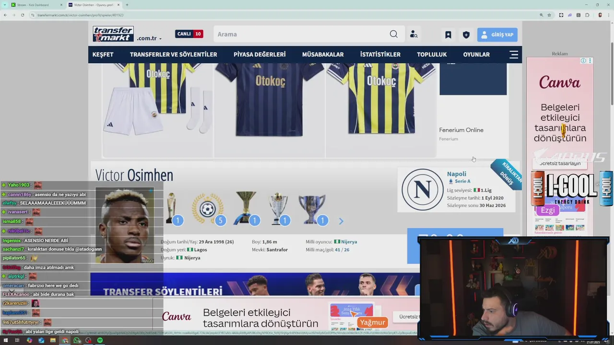Open Task View in the taskbar

pyautogui.click(x=17, y=340)
